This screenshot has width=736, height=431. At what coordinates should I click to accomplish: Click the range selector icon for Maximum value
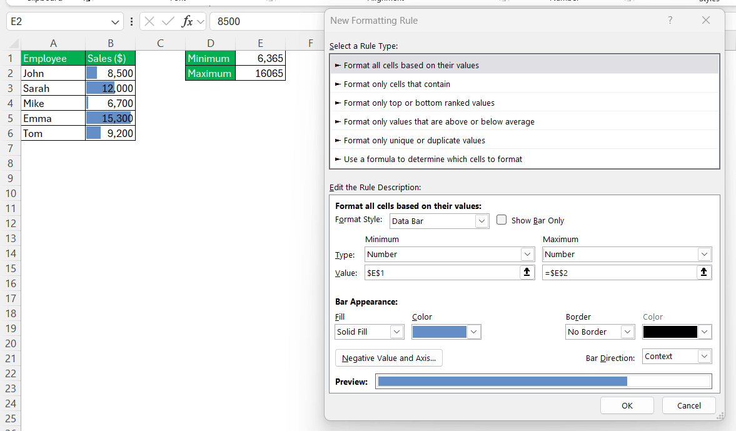pos(703,272)
